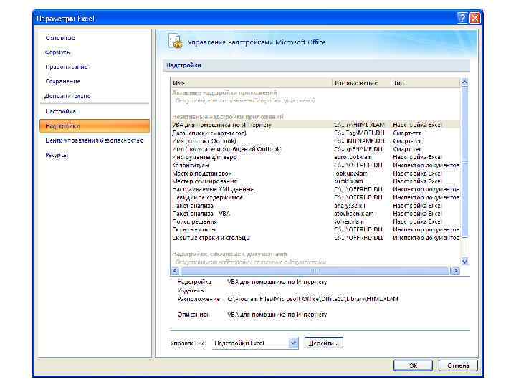This screenshot has height=387, width=516.
Task: Click the horizontal scrollbar thumb
Action: (315, 271)
